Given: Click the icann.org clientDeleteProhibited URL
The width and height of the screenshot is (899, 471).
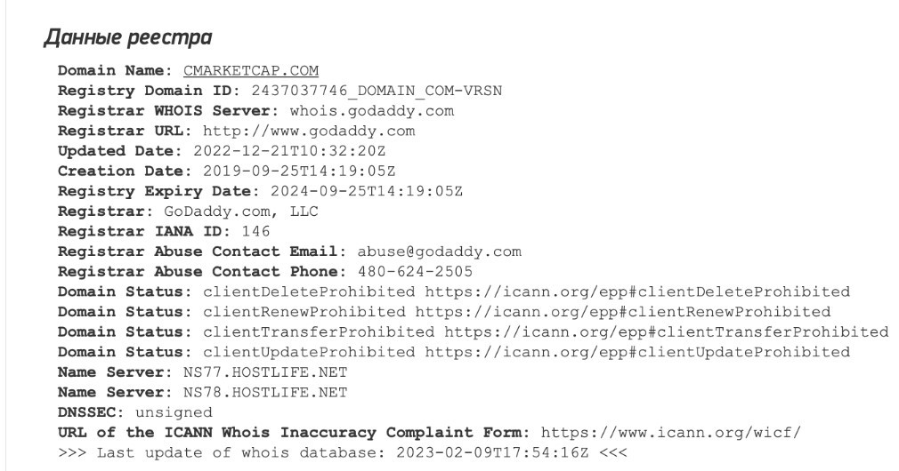Looking at the screenshot, I should point(637,291).
